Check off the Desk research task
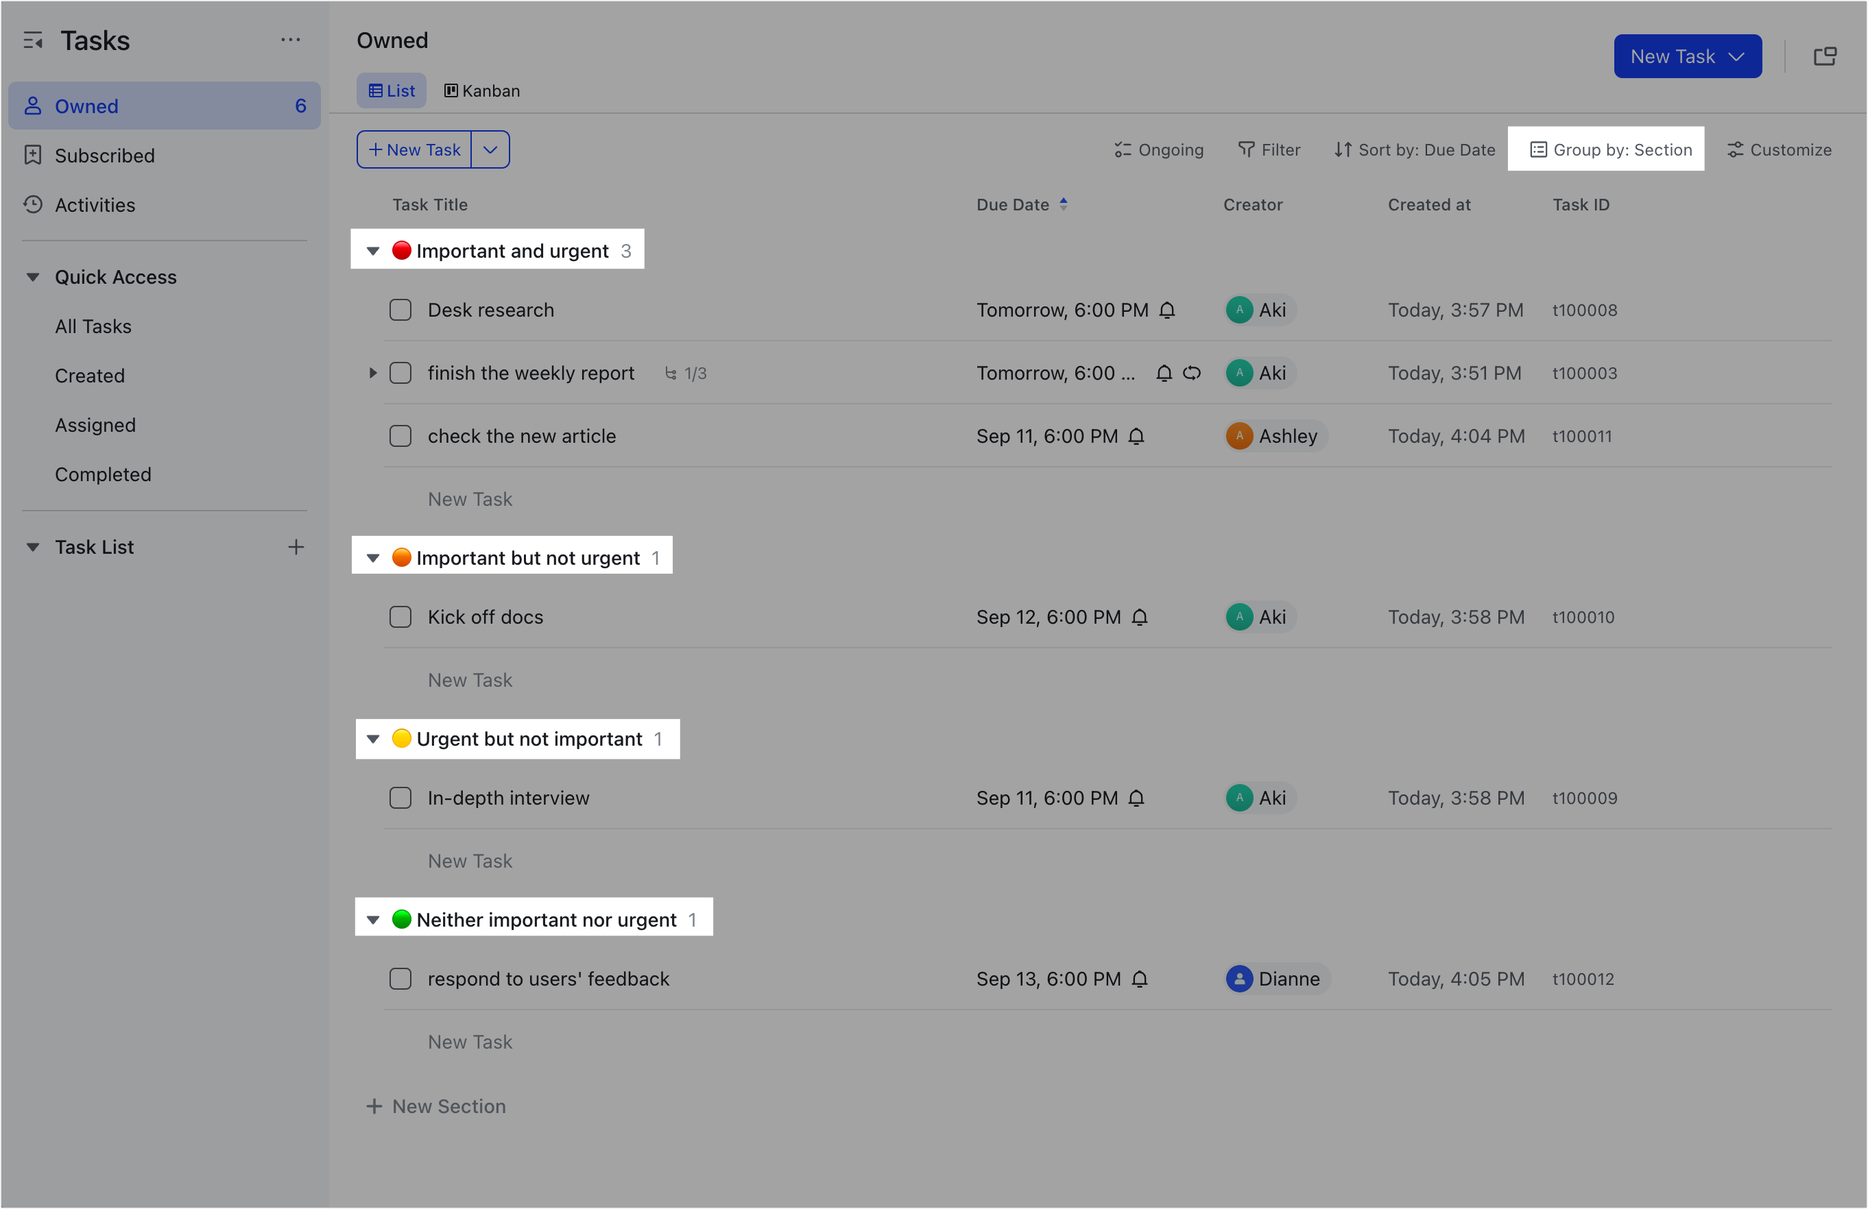The image size is (1868, 1209). click(x=400, y=310)
